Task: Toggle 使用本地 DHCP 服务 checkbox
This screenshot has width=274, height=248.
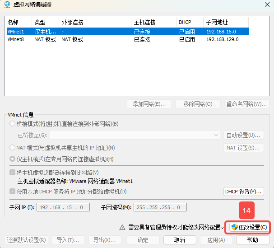Action: [x=12, y=192]
